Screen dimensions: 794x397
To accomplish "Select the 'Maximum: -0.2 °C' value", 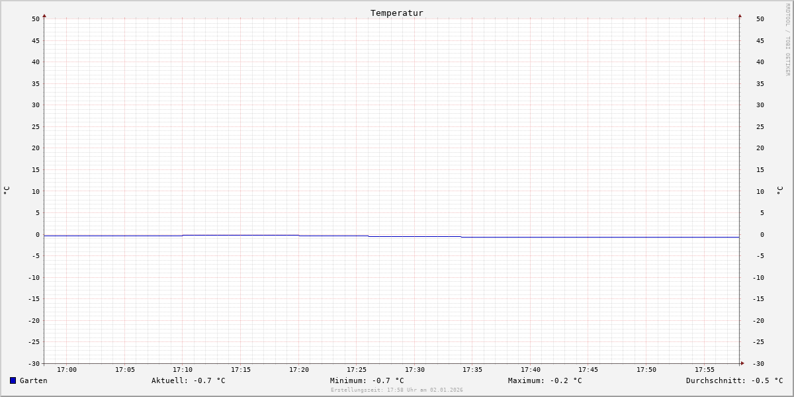I will tap(545, 380).
